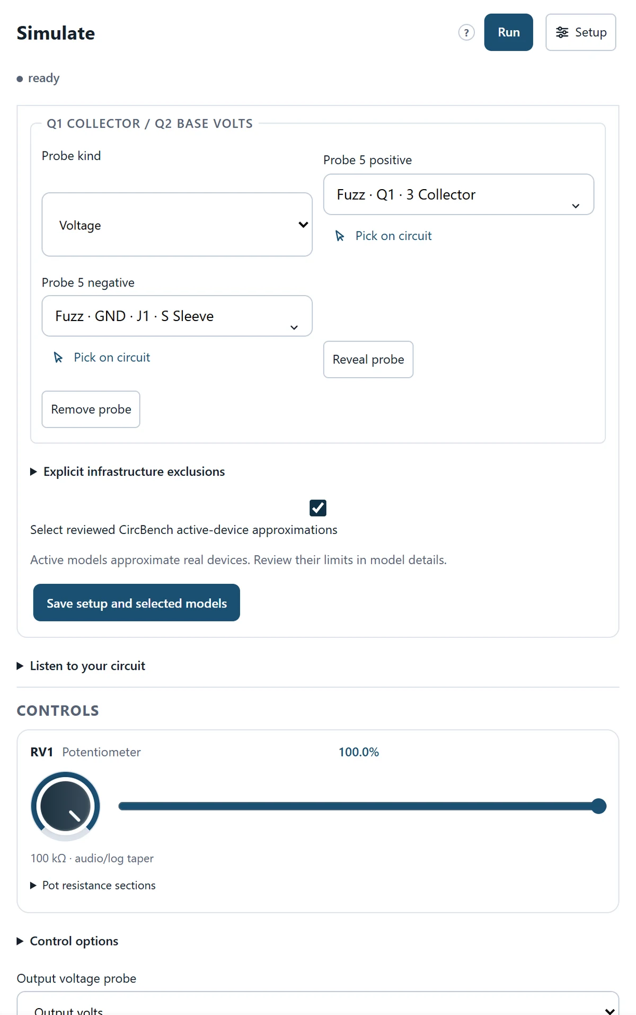The height and width of the screenshot is (1015, 636).
Task: Open the Probe 5 positive dropdown
Action: pyautogui.click(x=458, y=194)
